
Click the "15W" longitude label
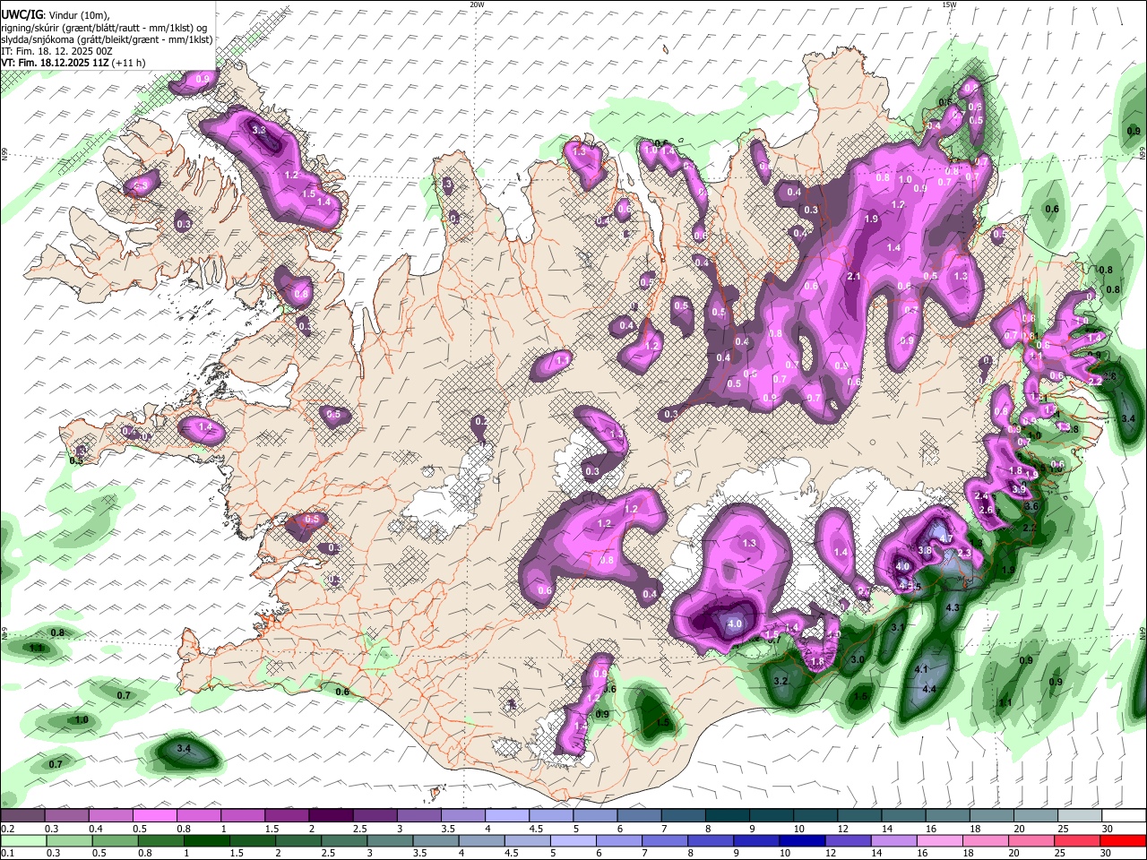coord(949,4)
